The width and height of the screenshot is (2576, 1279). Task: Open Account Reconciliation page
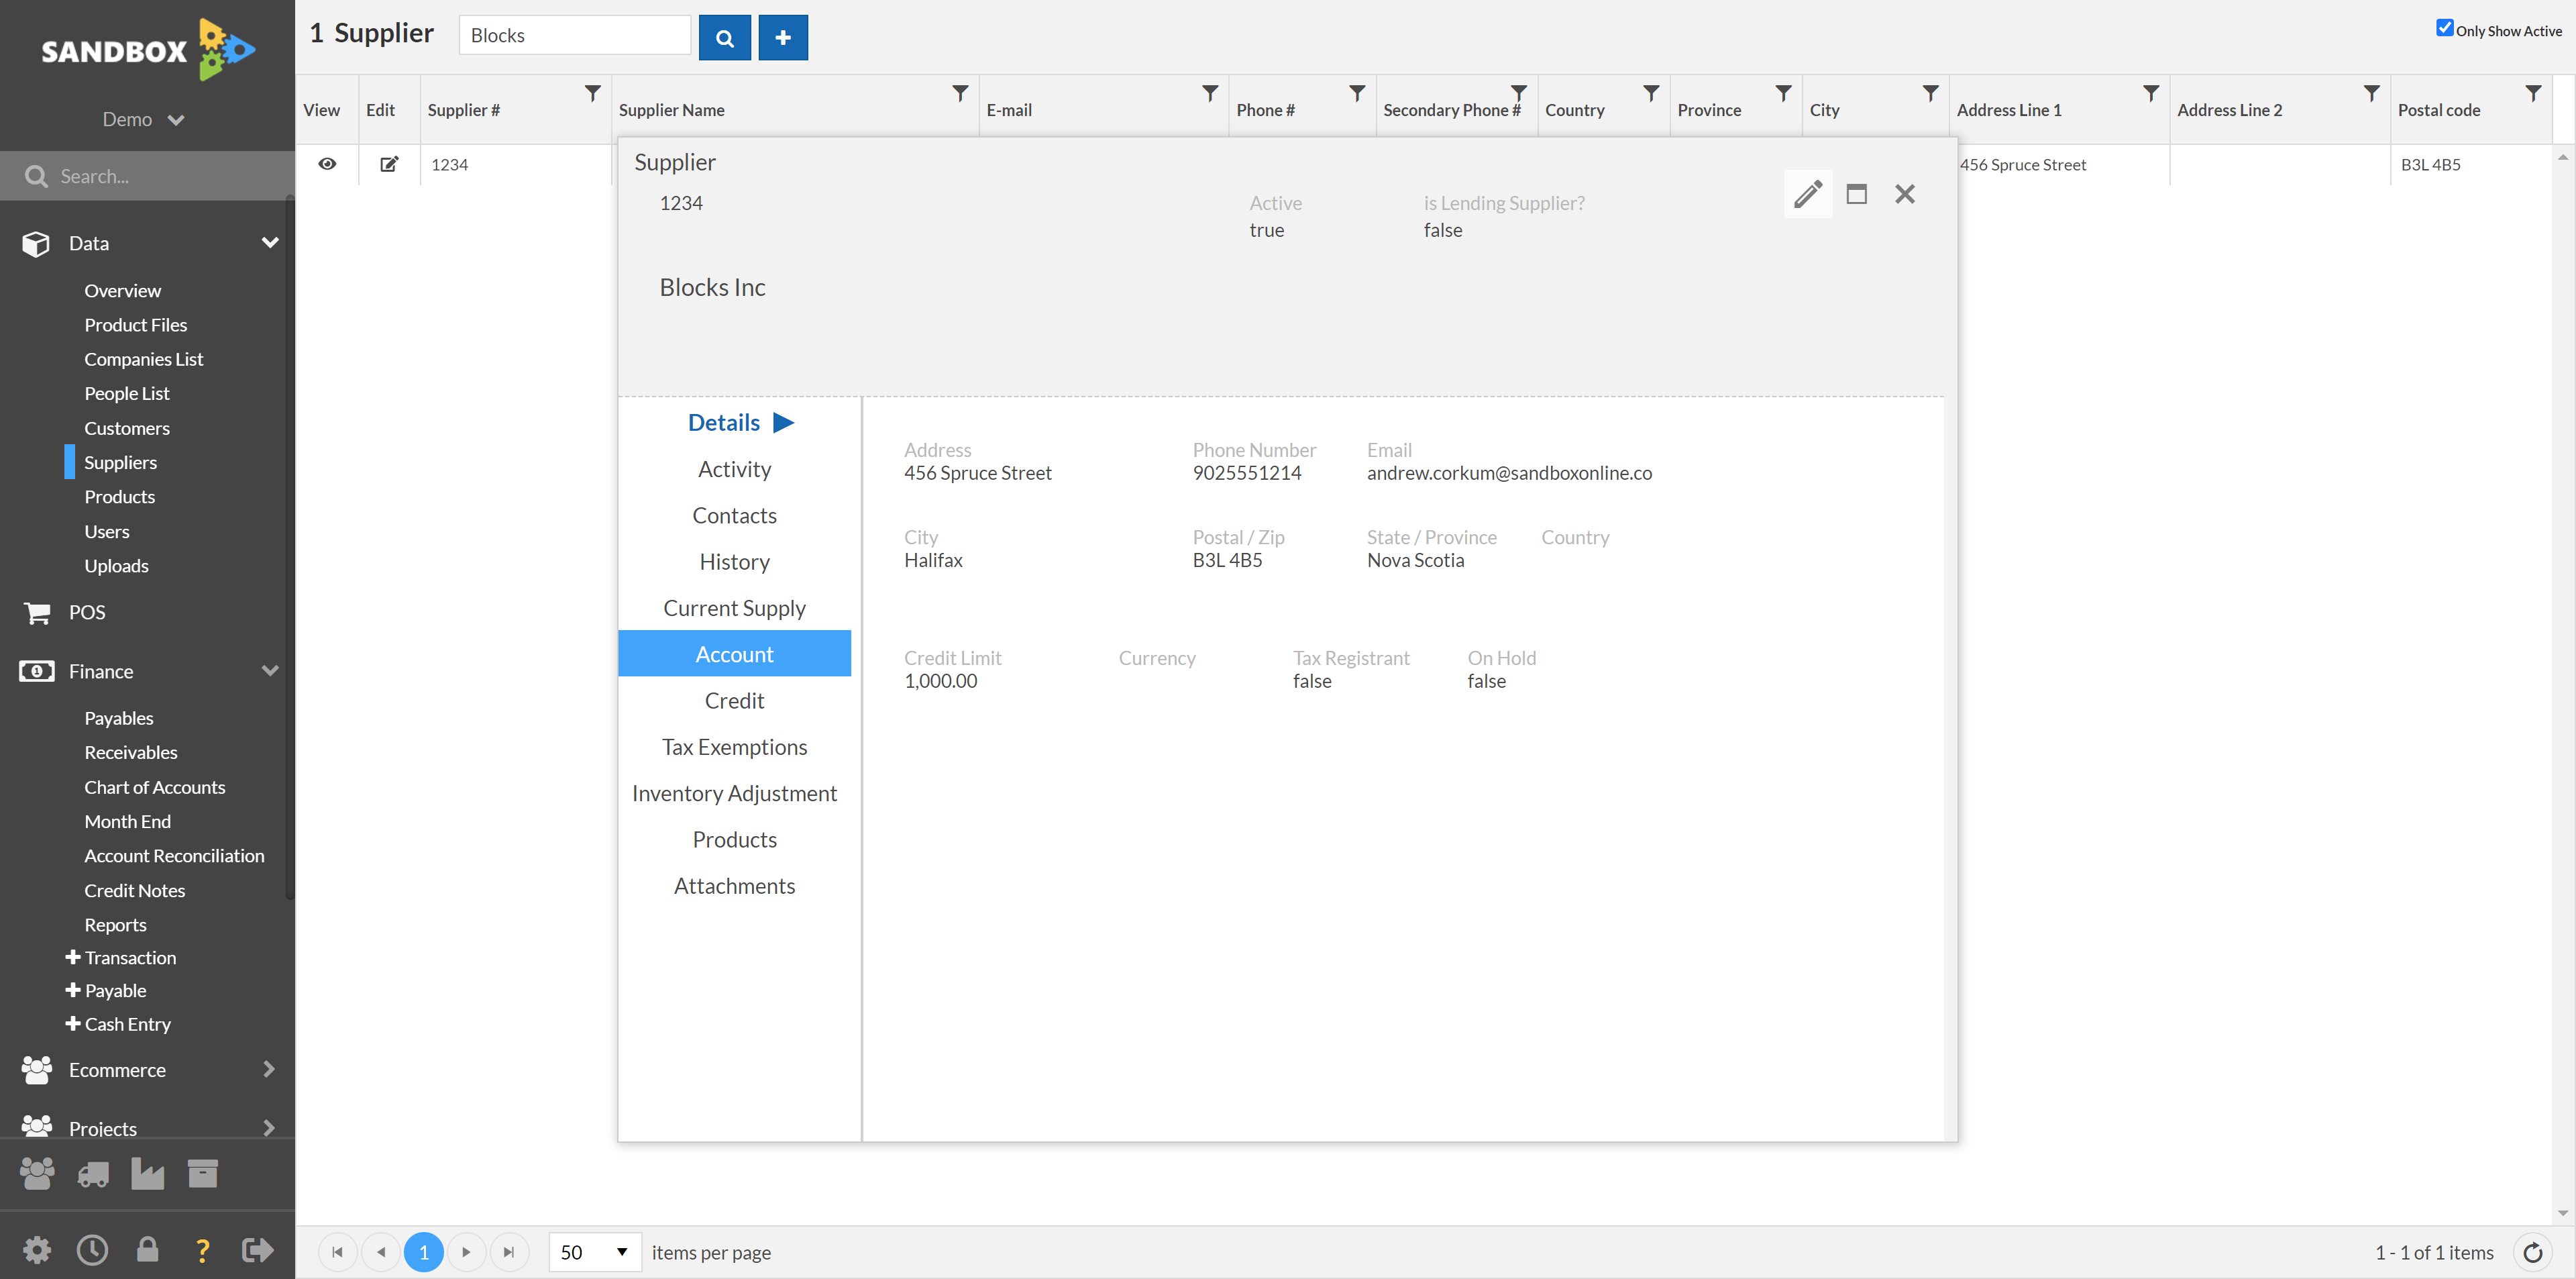(x=174, y=856)
